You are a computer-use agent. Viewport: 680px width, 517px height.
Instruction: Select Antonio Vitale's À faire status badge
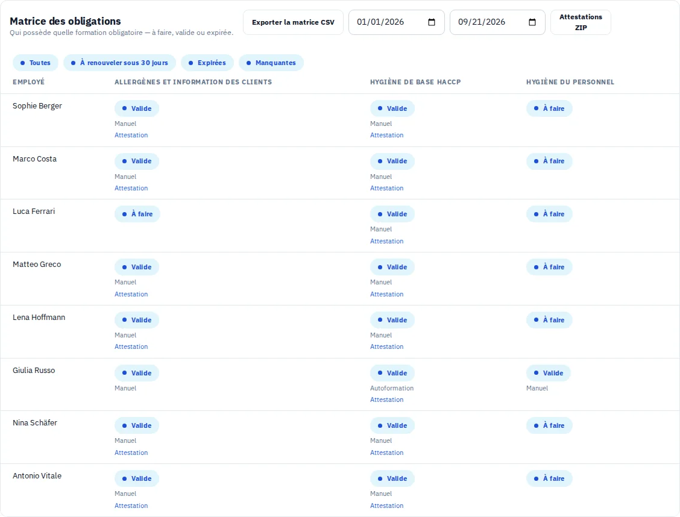549,478
